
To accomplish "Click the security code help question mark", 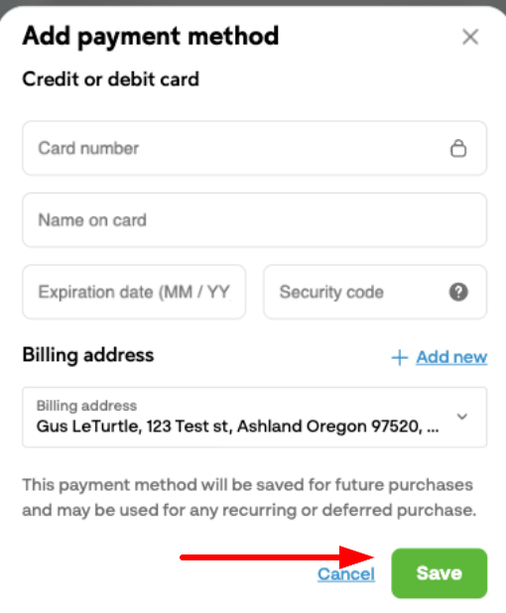I will (x=458, y=292).
